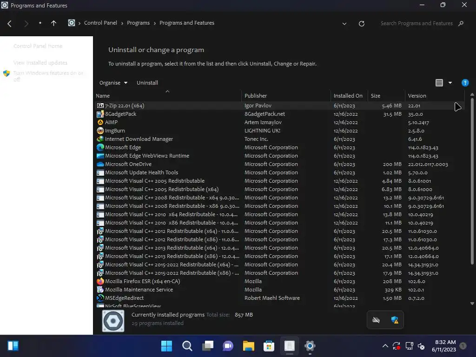Image resolution: width=476 pixels, height=357 pixels.
Task: Click the Microsoft OneDrive cloud icon
Action: coord(100,164)
